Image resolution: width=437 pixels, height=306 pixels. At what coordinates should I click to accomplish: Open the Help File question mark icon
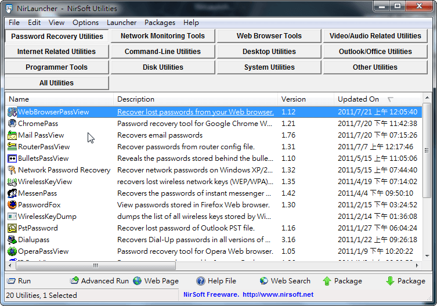200,281
